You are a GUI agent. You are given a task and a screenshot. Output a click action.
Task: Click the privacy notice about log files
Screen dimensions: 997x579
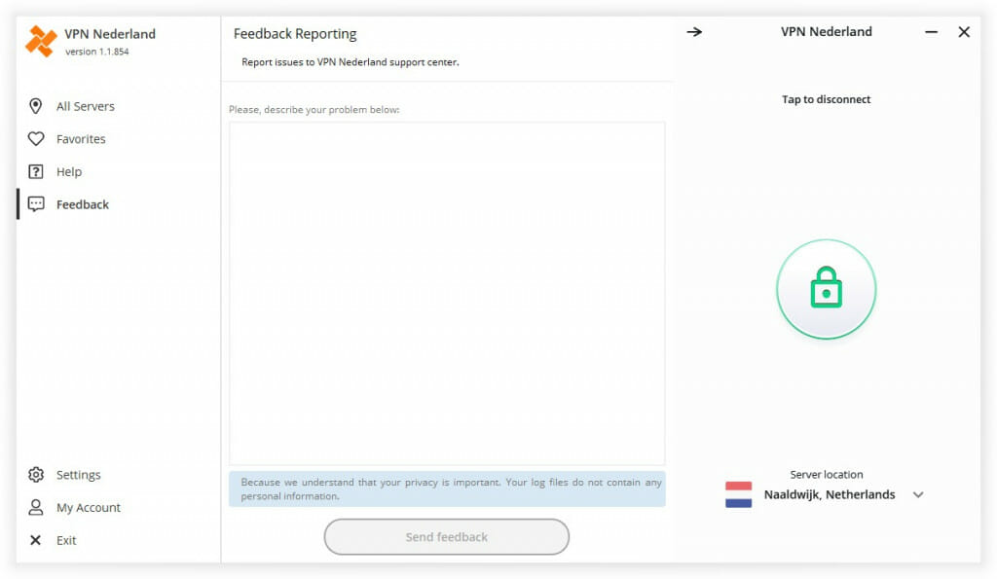tap(447, 489)
